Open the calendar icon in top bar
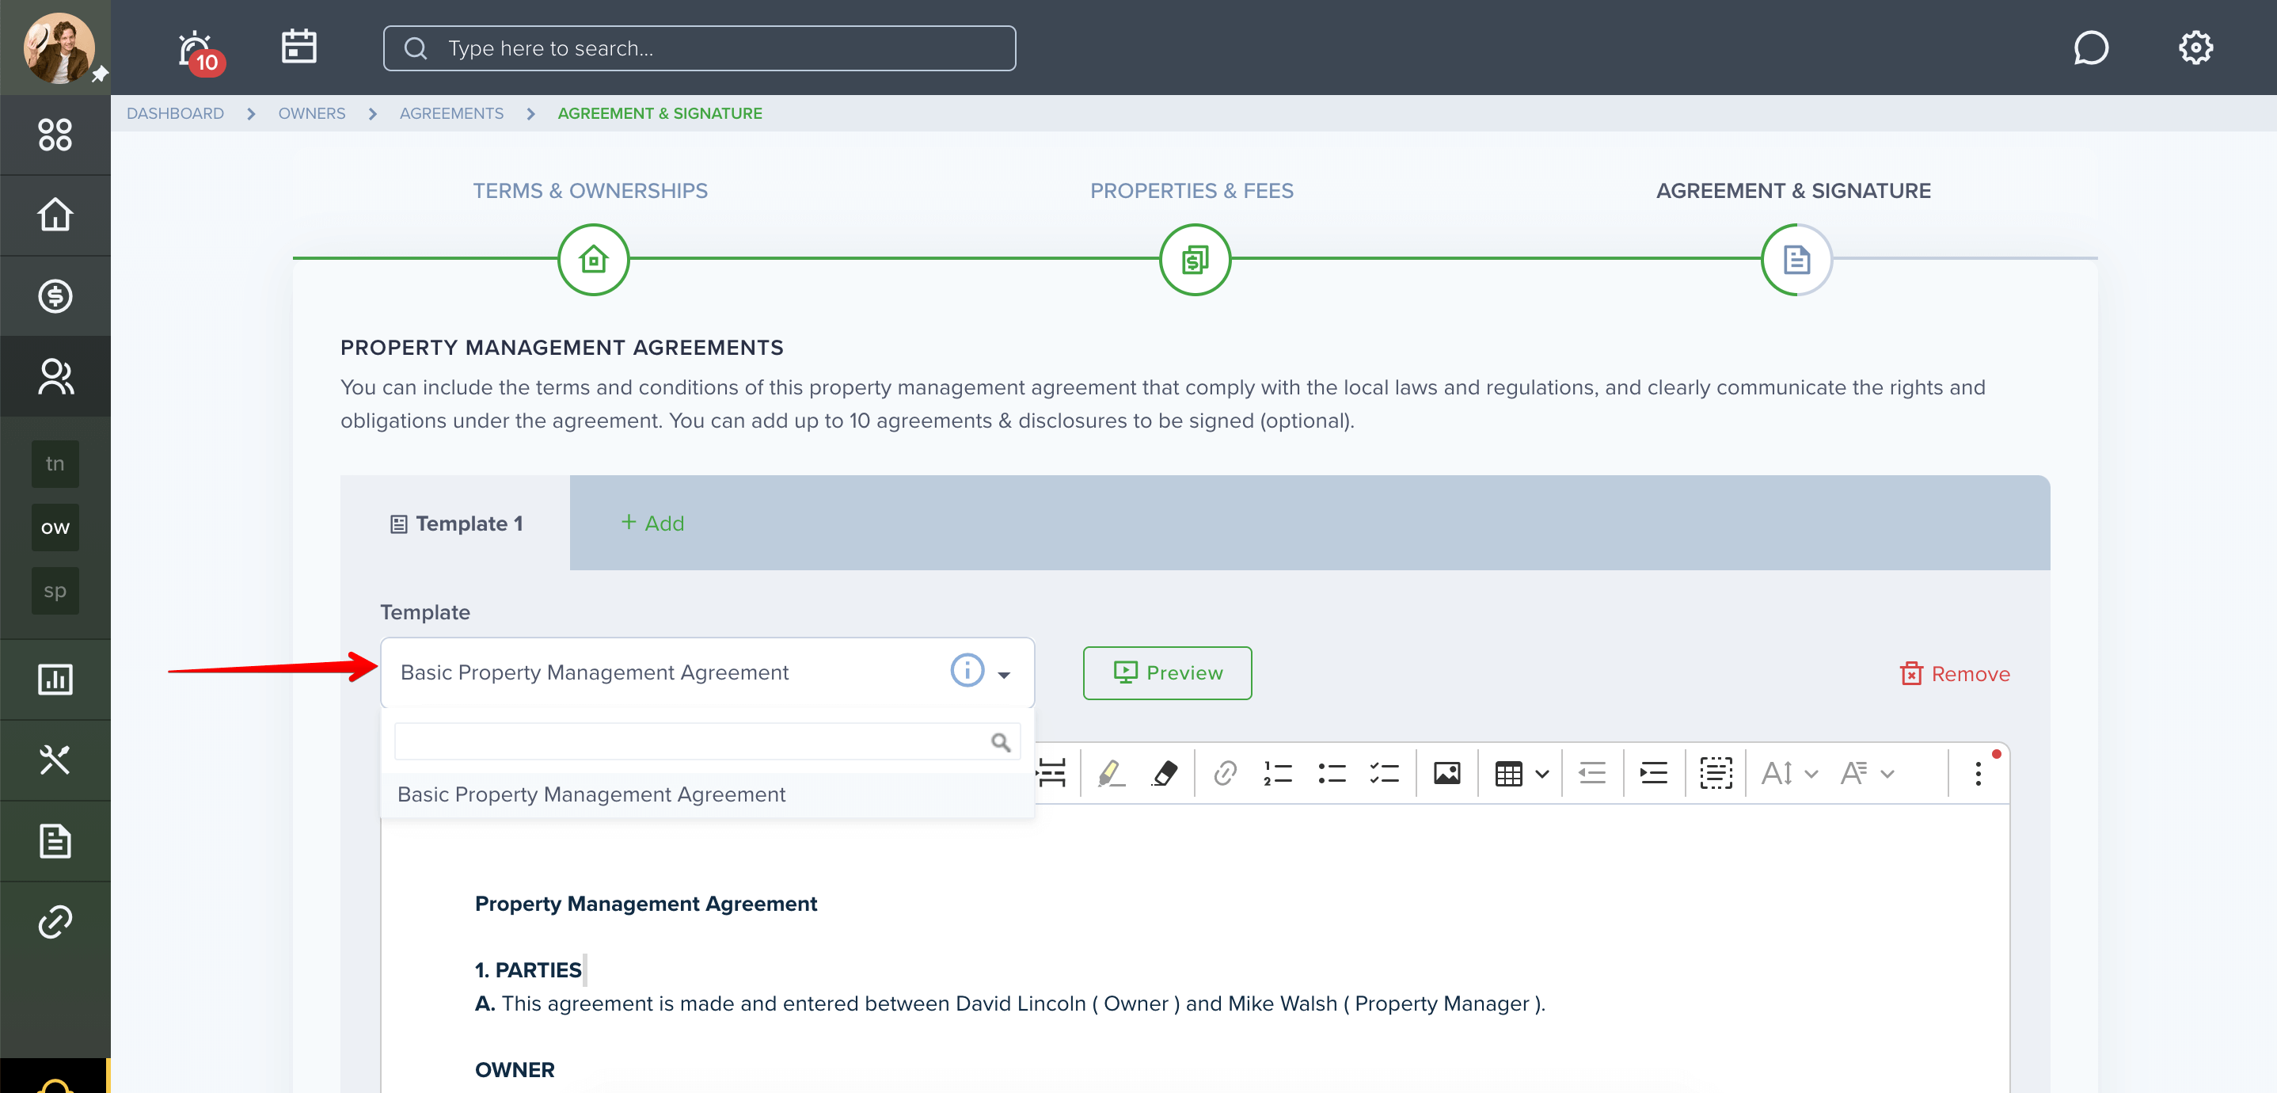 298,47
